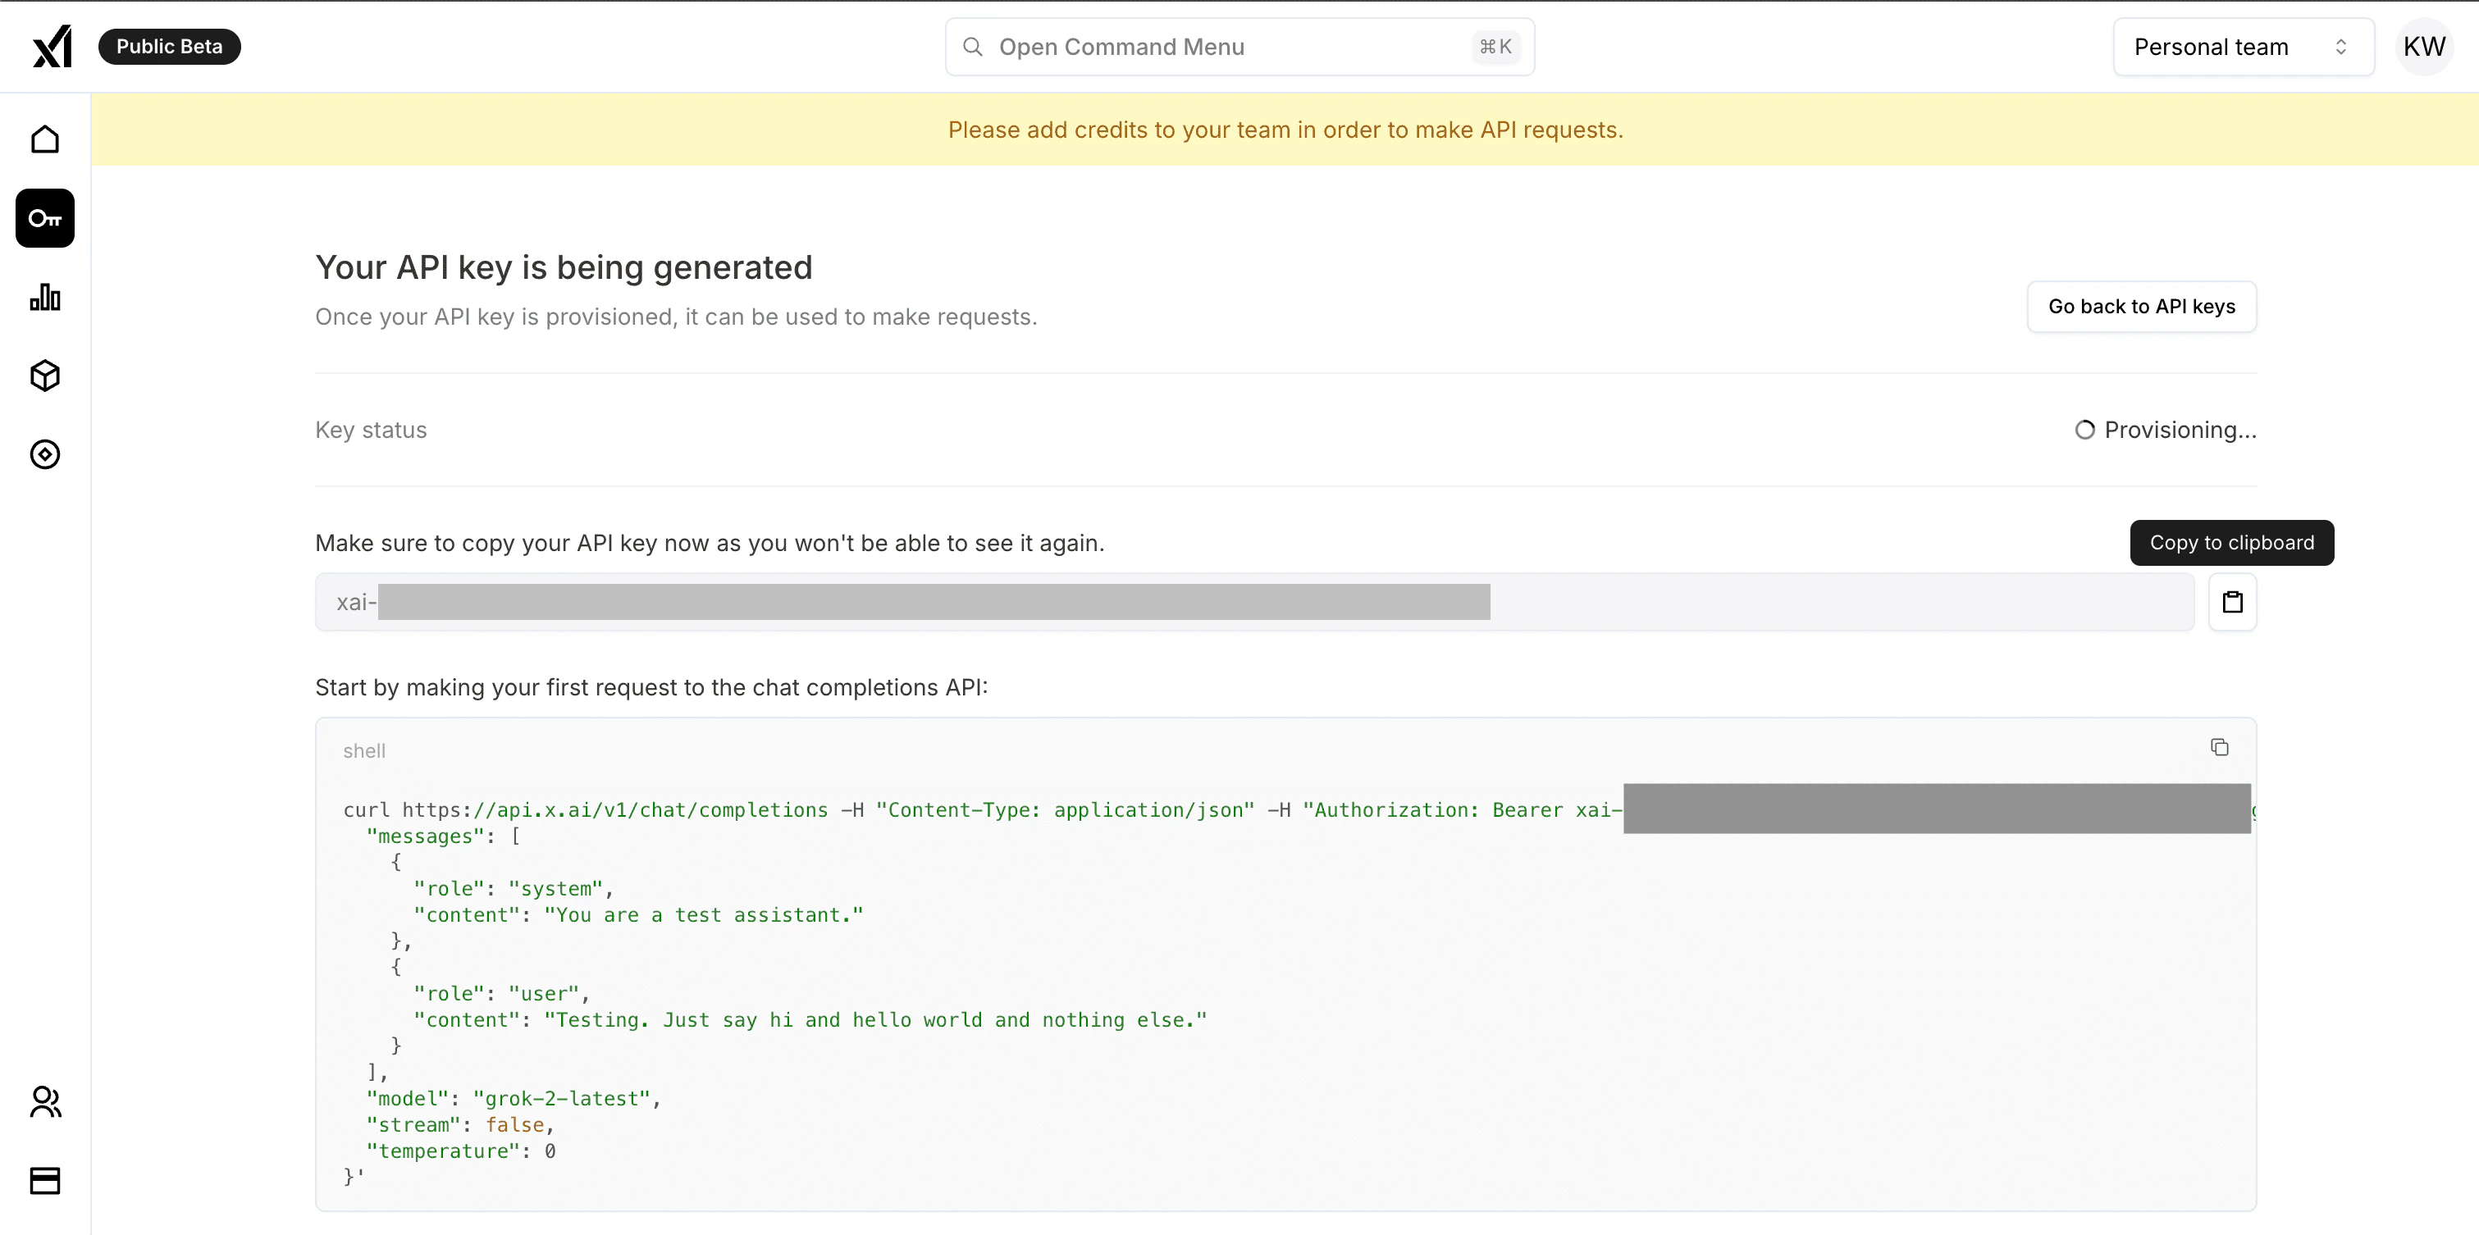
Task: Click the add credits warning banner
Action: point(1285,130)
